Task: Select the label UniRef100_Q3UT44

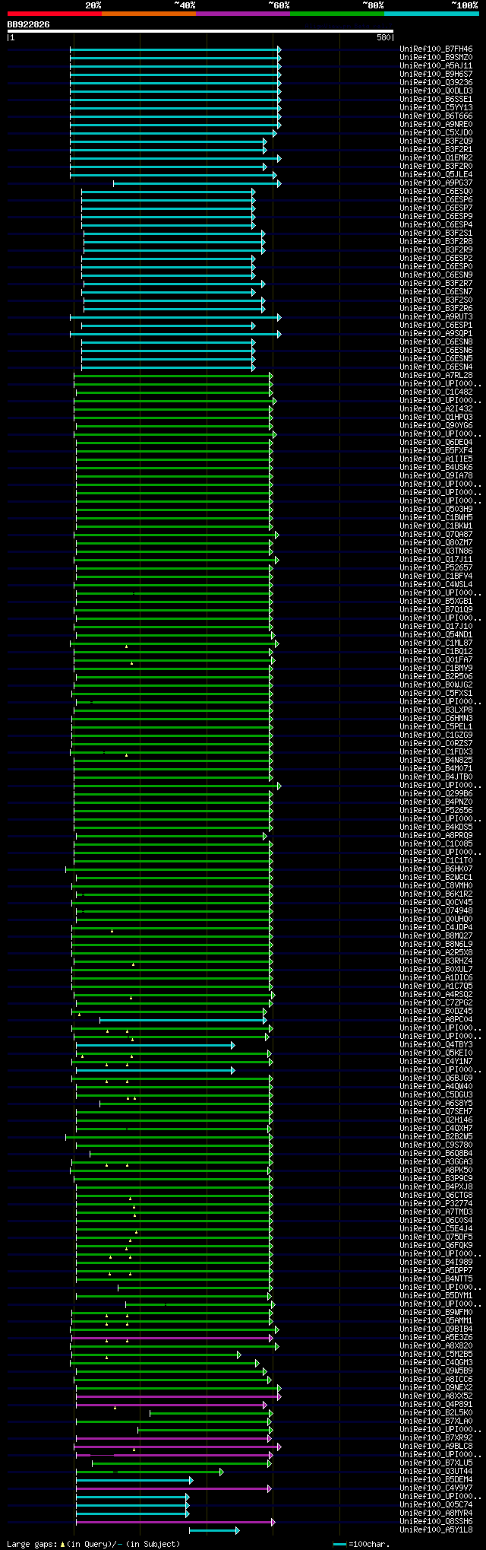Action: tap(436, 1471)
